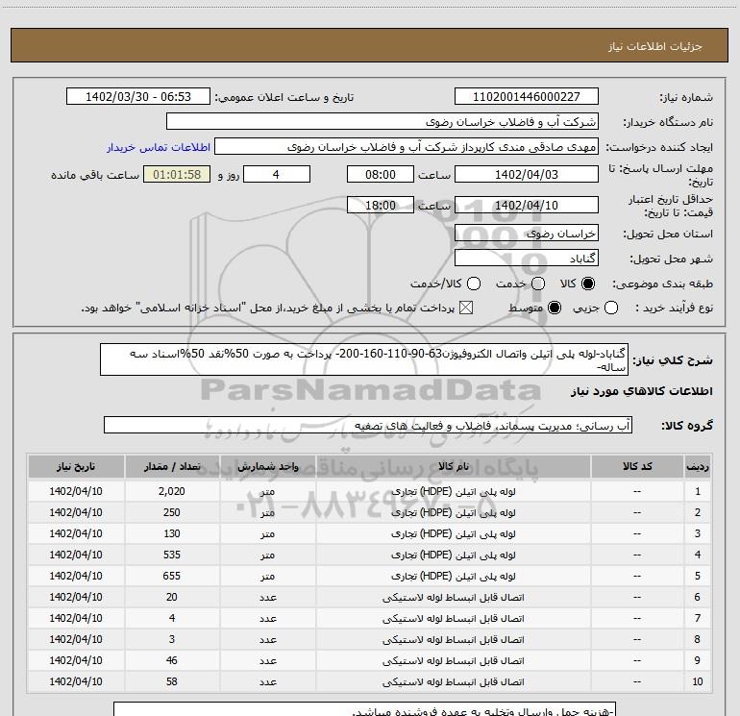The image size is (740, 716).
Task: Click the buyer organization name field
Action: tap(382, 122)
